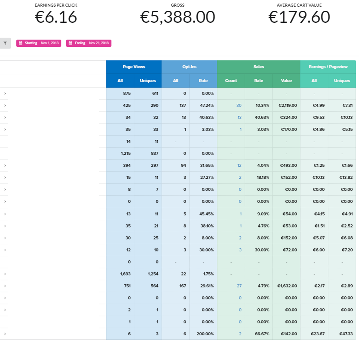This screenshot has height=342, width=359.
Task: Click the Sales Value column header
Action: tap(287, 81)
